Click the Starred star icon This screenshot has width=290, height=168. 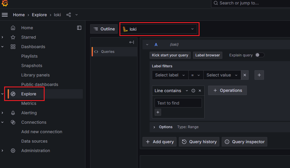(x=13, y=37)
